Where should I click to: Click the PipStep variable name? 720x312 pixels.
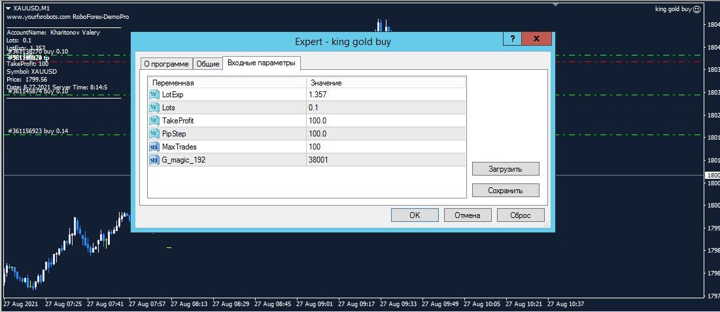[174, 134]
